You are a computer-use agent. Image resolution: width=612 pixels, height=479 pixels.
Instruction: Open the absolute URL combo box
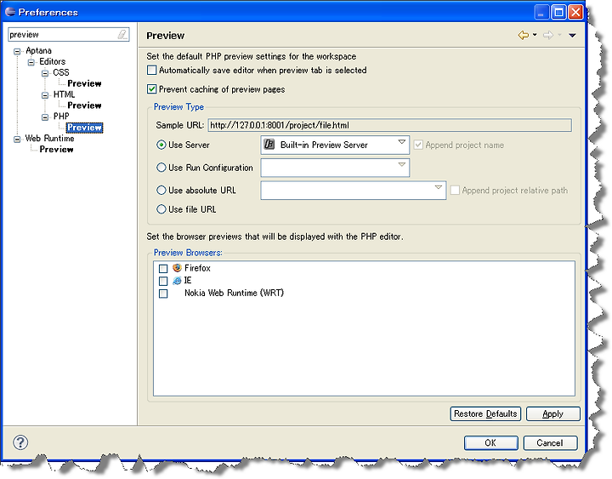pyautogui.click(x=353, y=191)
